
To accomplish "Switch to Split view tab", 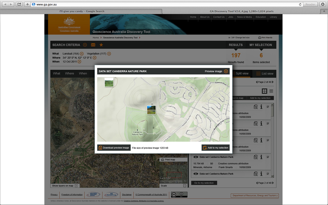I will click(241, 74).
